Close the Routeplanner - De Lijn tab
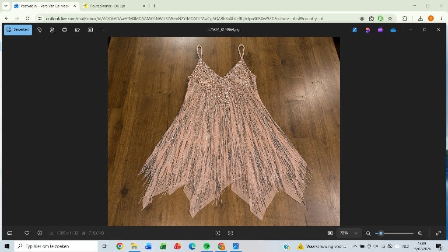Image resolution: width=448 pixels, height=252 pixels. click(x=144, y=6)
